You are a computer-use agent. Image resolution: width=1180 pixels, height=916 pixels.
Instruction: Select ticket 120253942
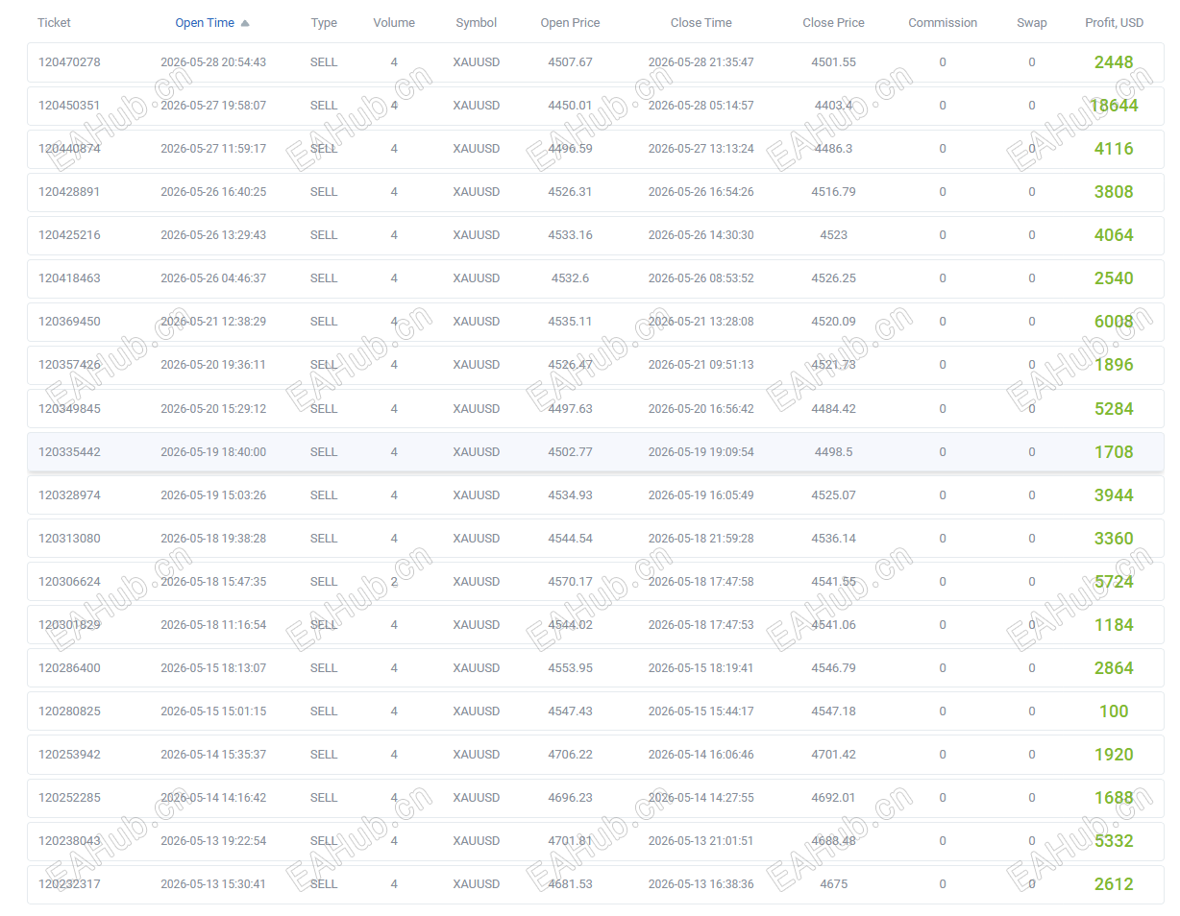[x=69, y=755]
